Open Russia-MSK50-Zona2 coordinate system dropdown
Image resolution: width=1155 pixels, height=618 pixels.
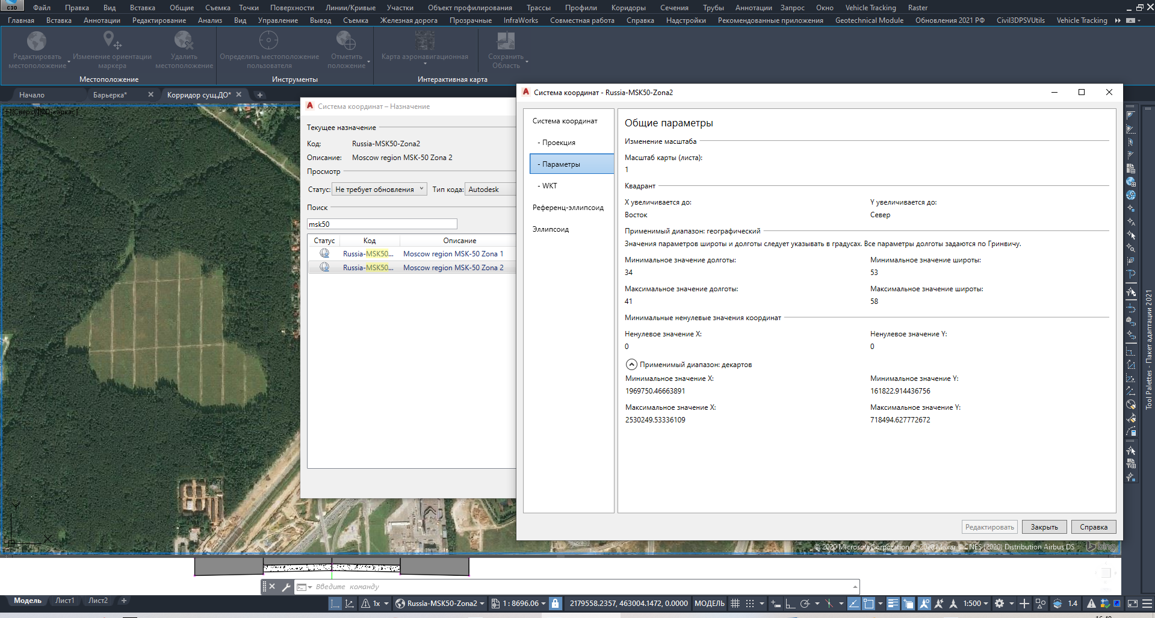click(x=441, y=604)
